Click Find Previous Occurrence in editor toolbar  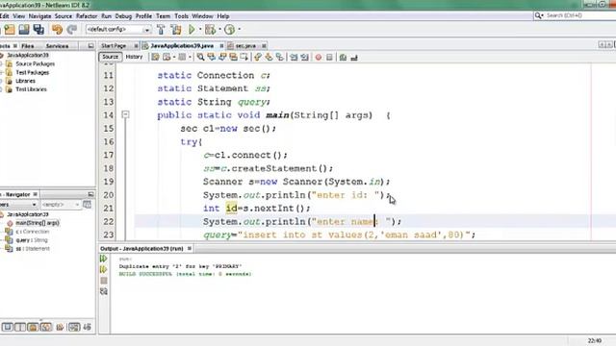click(x=212, y=58)
